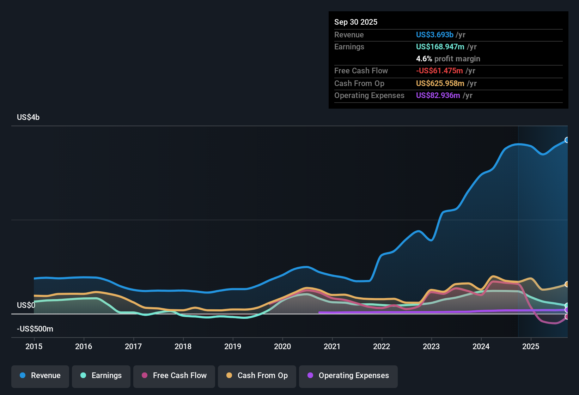Click the pink Free Cash Flow legend dot
The image size is (579, 395).
pyautogui.click(x=144, y=376)
